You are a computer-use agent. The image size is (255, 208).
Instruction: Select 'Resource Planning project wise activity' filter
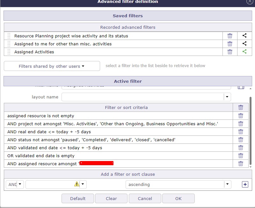point(71,36)
